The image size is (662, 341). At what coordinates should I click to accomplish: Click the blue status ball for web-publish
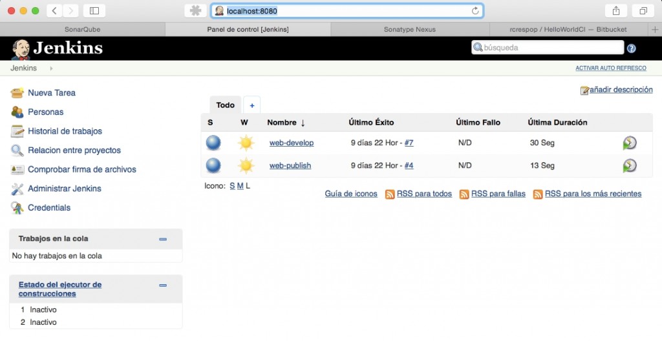click(x=213, y=165)
